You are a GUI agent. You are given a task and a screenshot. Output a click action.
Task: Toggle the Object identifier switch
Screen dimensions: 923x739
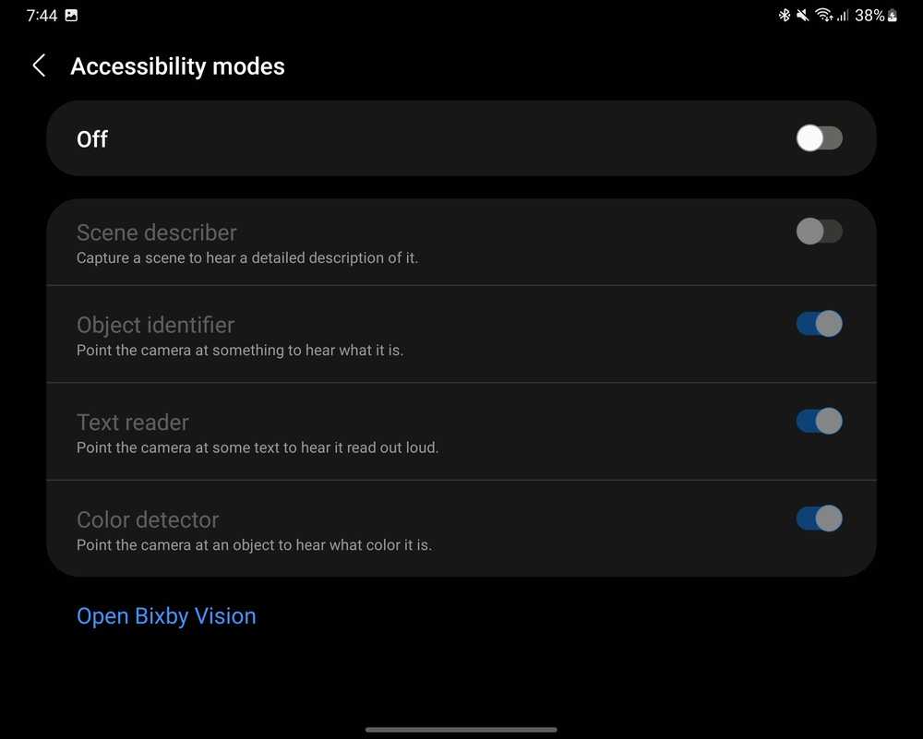click(x=819, y=324)
